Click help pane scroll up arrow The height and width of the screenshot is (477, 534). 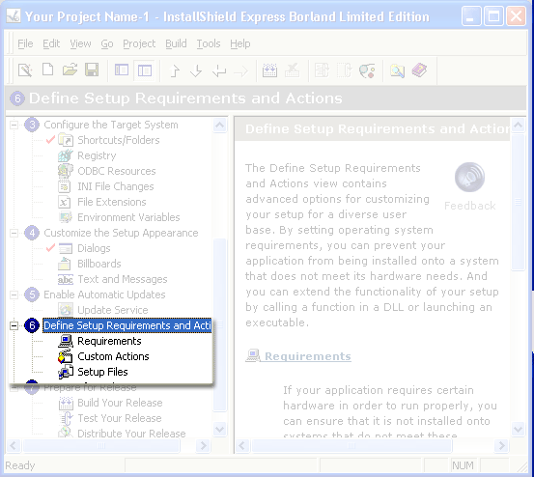[519, 126]
